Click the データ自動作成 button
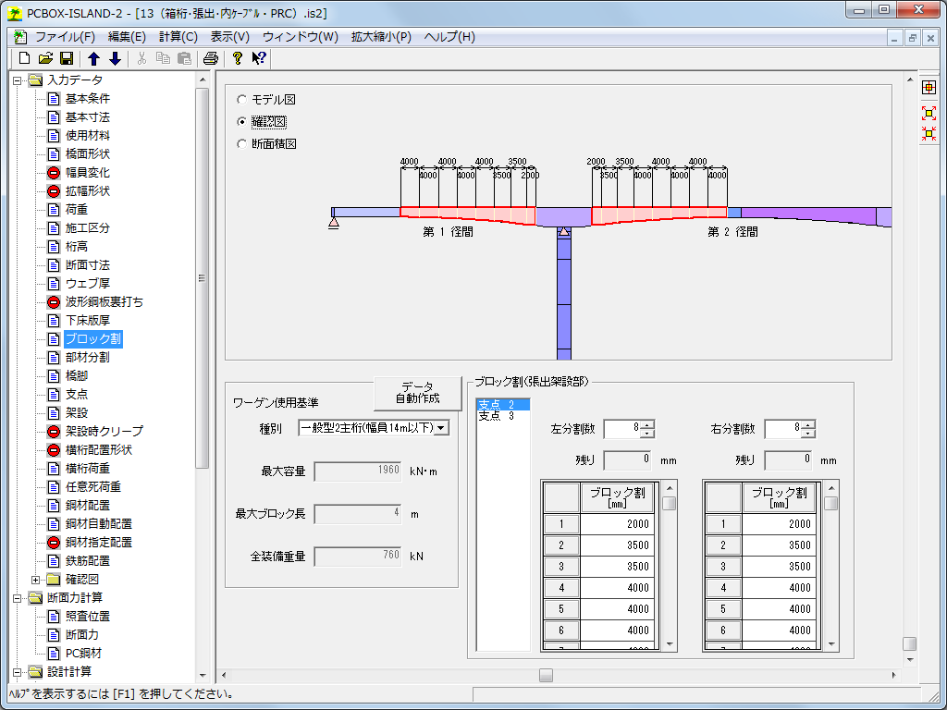The width and height of the screenshot is (947, 710). point(417,393)
